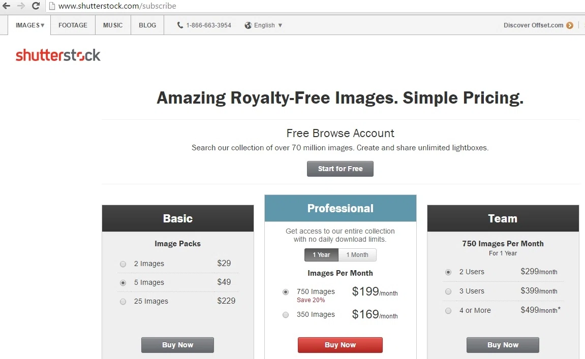Screen dimensions: 585x359
Task: Click the page icon in the address bar
Action: pos(52,6)
